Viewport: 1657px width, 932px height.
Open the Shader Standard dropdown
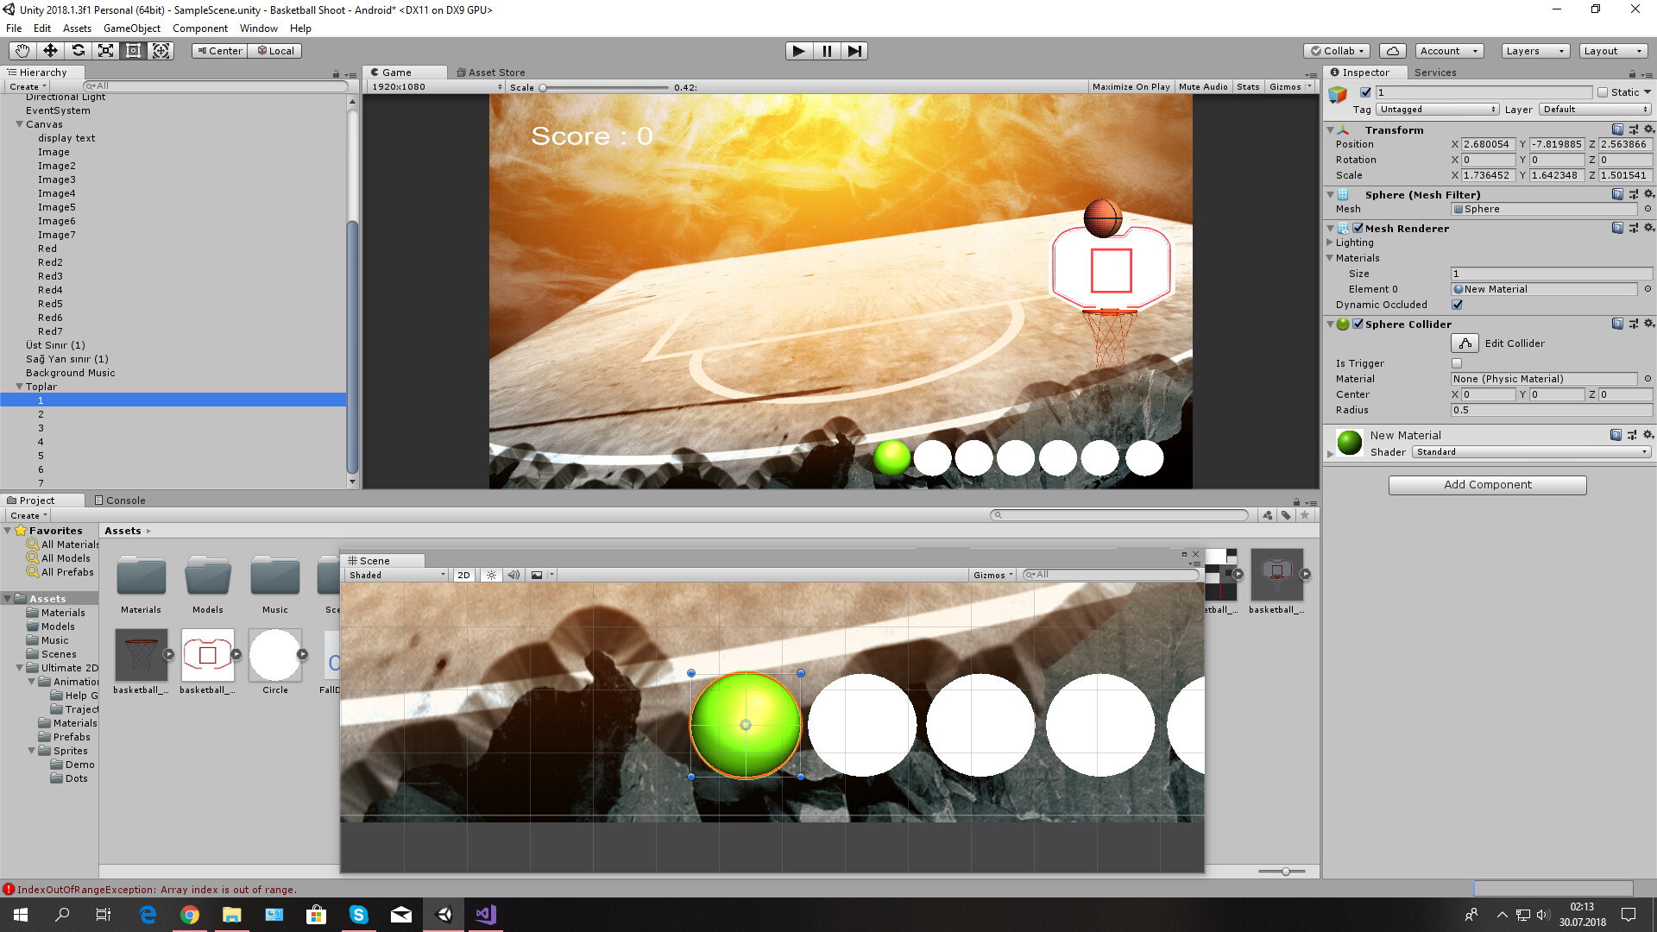pyautogui.click(x=1531, y=452)
